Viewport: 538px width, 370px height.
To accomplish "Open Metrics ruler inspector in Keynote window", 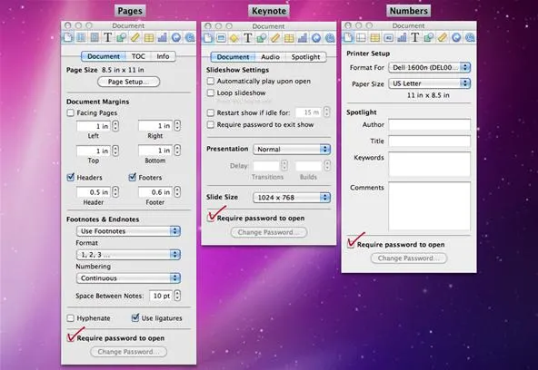I will click(x=274, y=38).
